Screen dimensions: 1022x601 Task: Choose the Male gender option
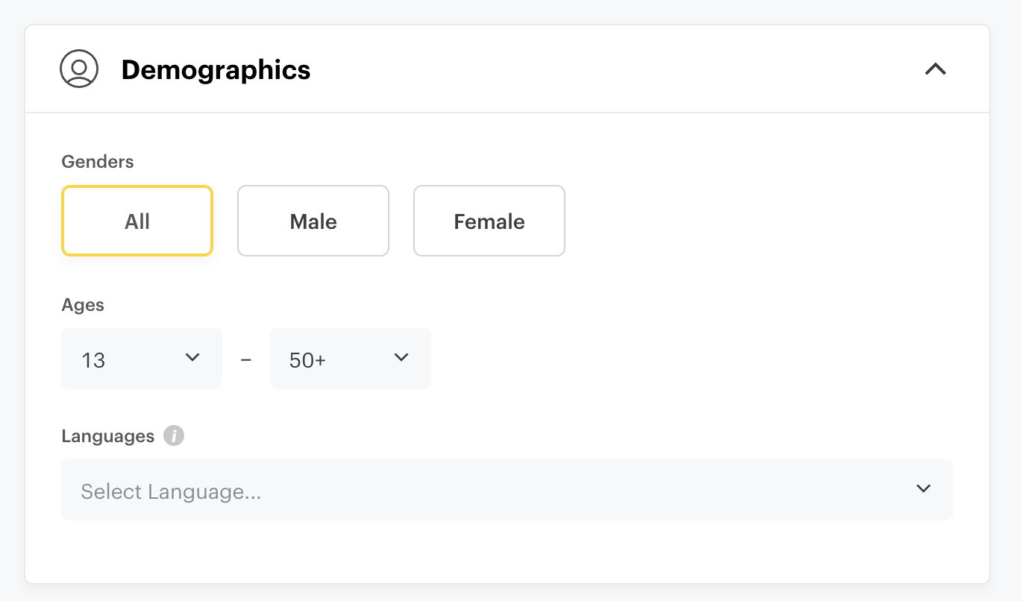[313, 221]
